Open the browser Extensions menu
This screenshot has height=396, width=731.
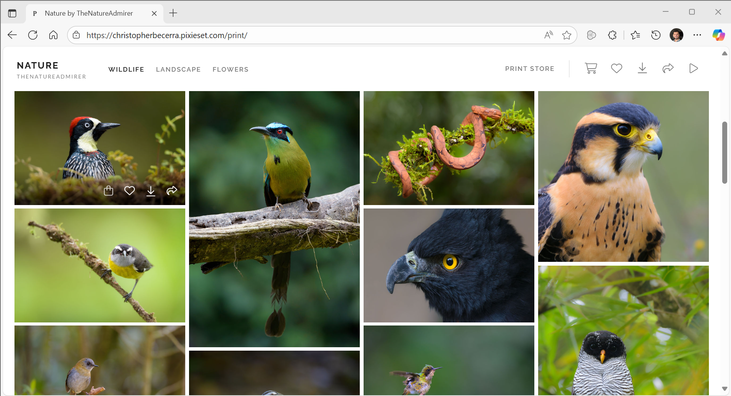[612, 35]
